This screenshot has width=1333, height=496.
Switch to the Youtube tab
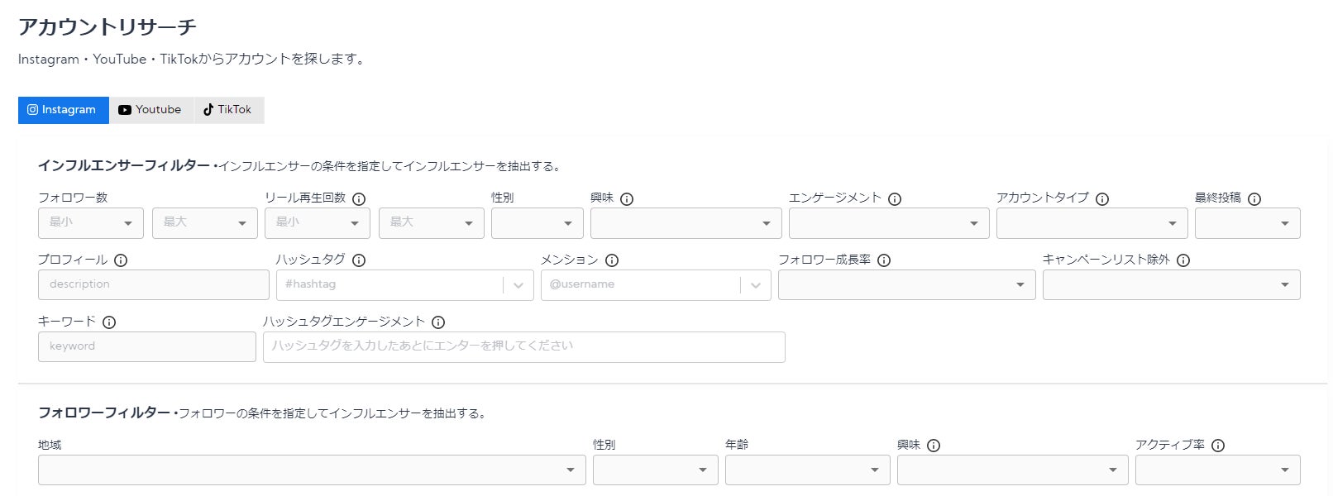click(x=150, y=110)
